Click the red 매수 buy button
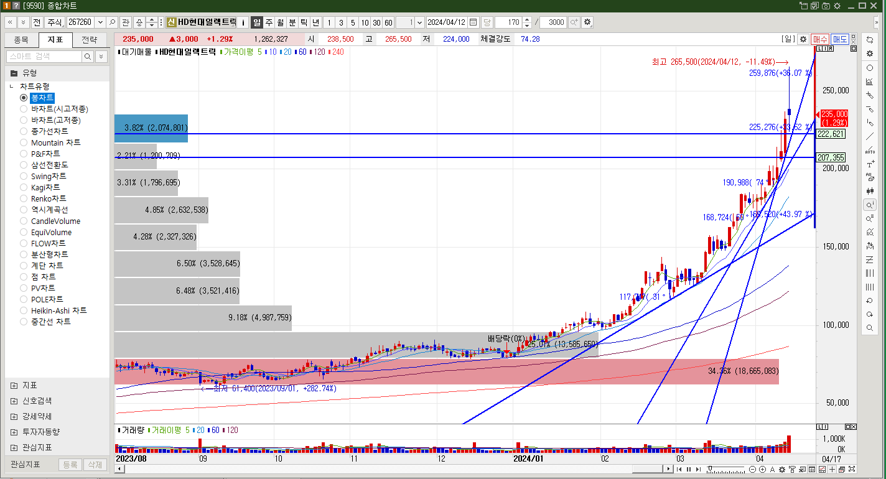Viewport: 886px width, 479px height. [820, 39]
